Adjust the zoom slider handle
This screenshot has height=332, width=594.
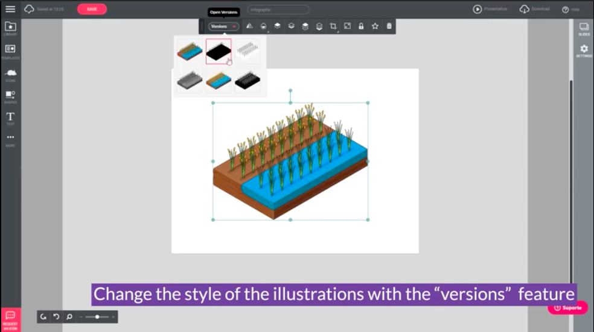pyautogui.click(x=97, y=317)
